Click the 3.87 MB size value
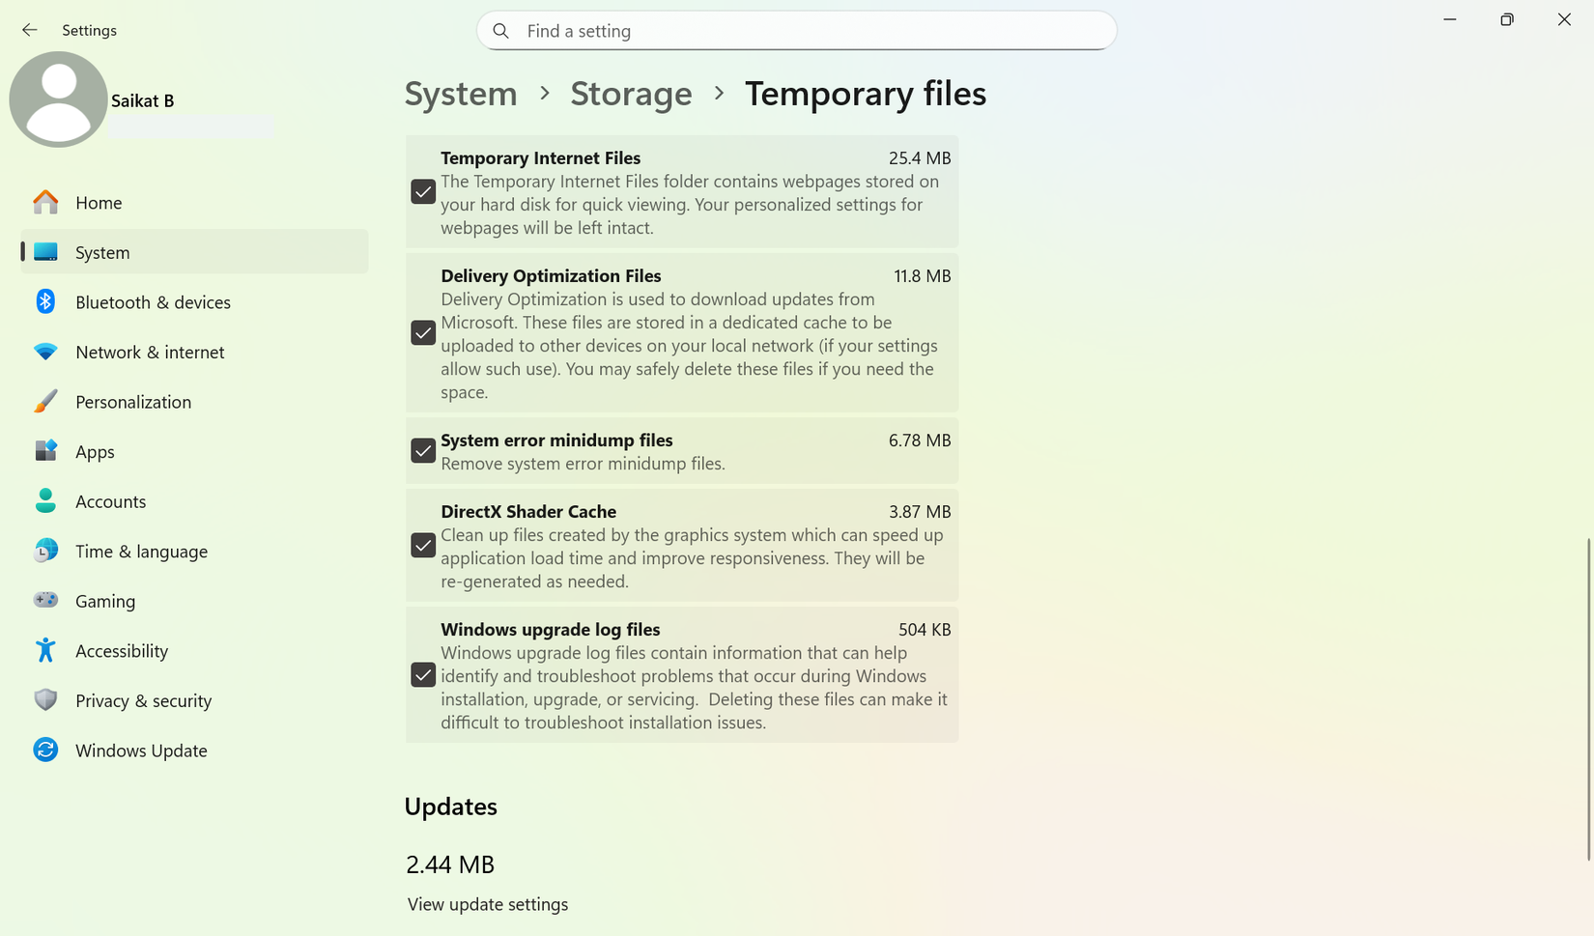Image resolution: width=1594 pixels, height=936 pixels. coord(920,511)
